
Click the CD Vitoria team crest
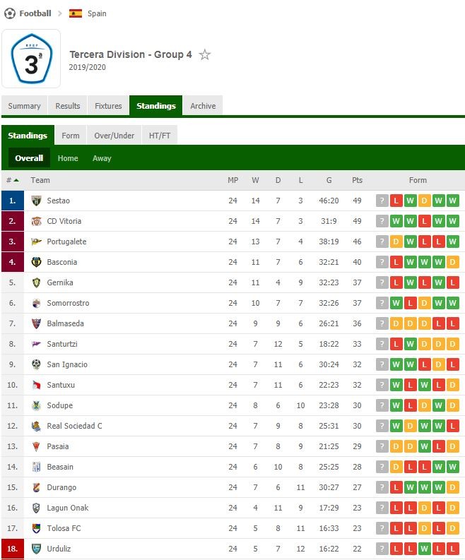36,221
